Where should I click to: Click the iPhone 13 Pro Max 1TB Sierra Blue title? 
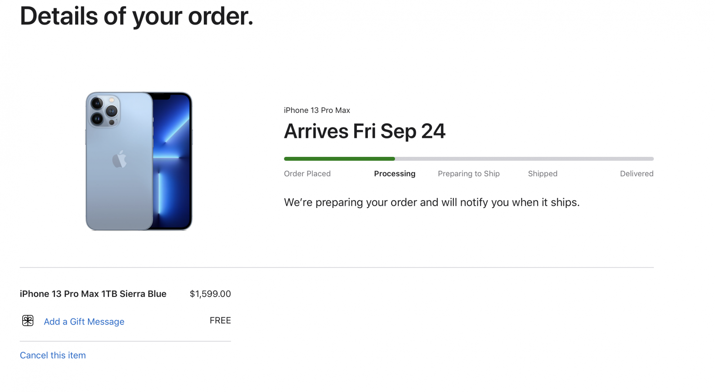93,294
